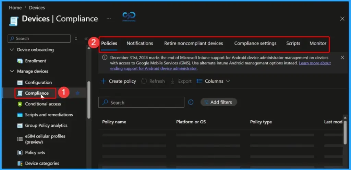Collapse the Manage devices section

click(12, 71)
